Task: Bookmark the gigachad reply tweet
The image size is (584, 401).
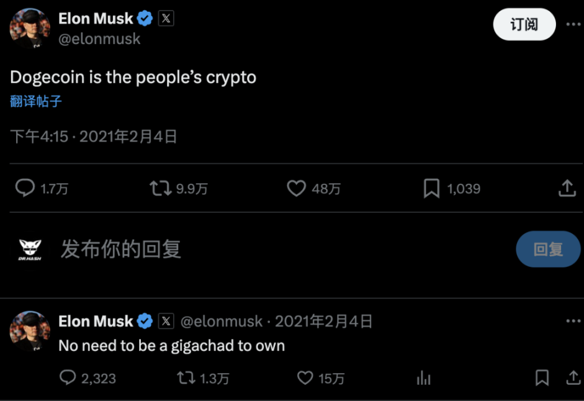Action: click(x=542, y=377)
